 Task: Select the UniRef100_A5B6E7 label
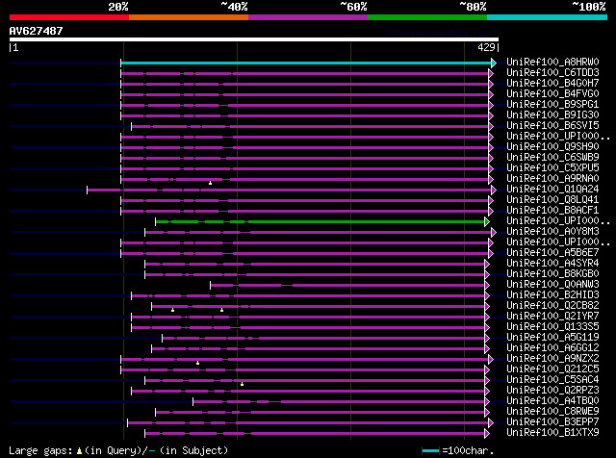(x=552, y=253)
